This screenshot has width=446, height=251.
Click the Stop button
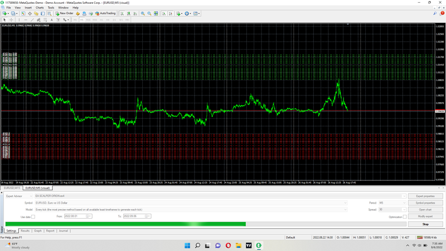[x=425, y=224]
